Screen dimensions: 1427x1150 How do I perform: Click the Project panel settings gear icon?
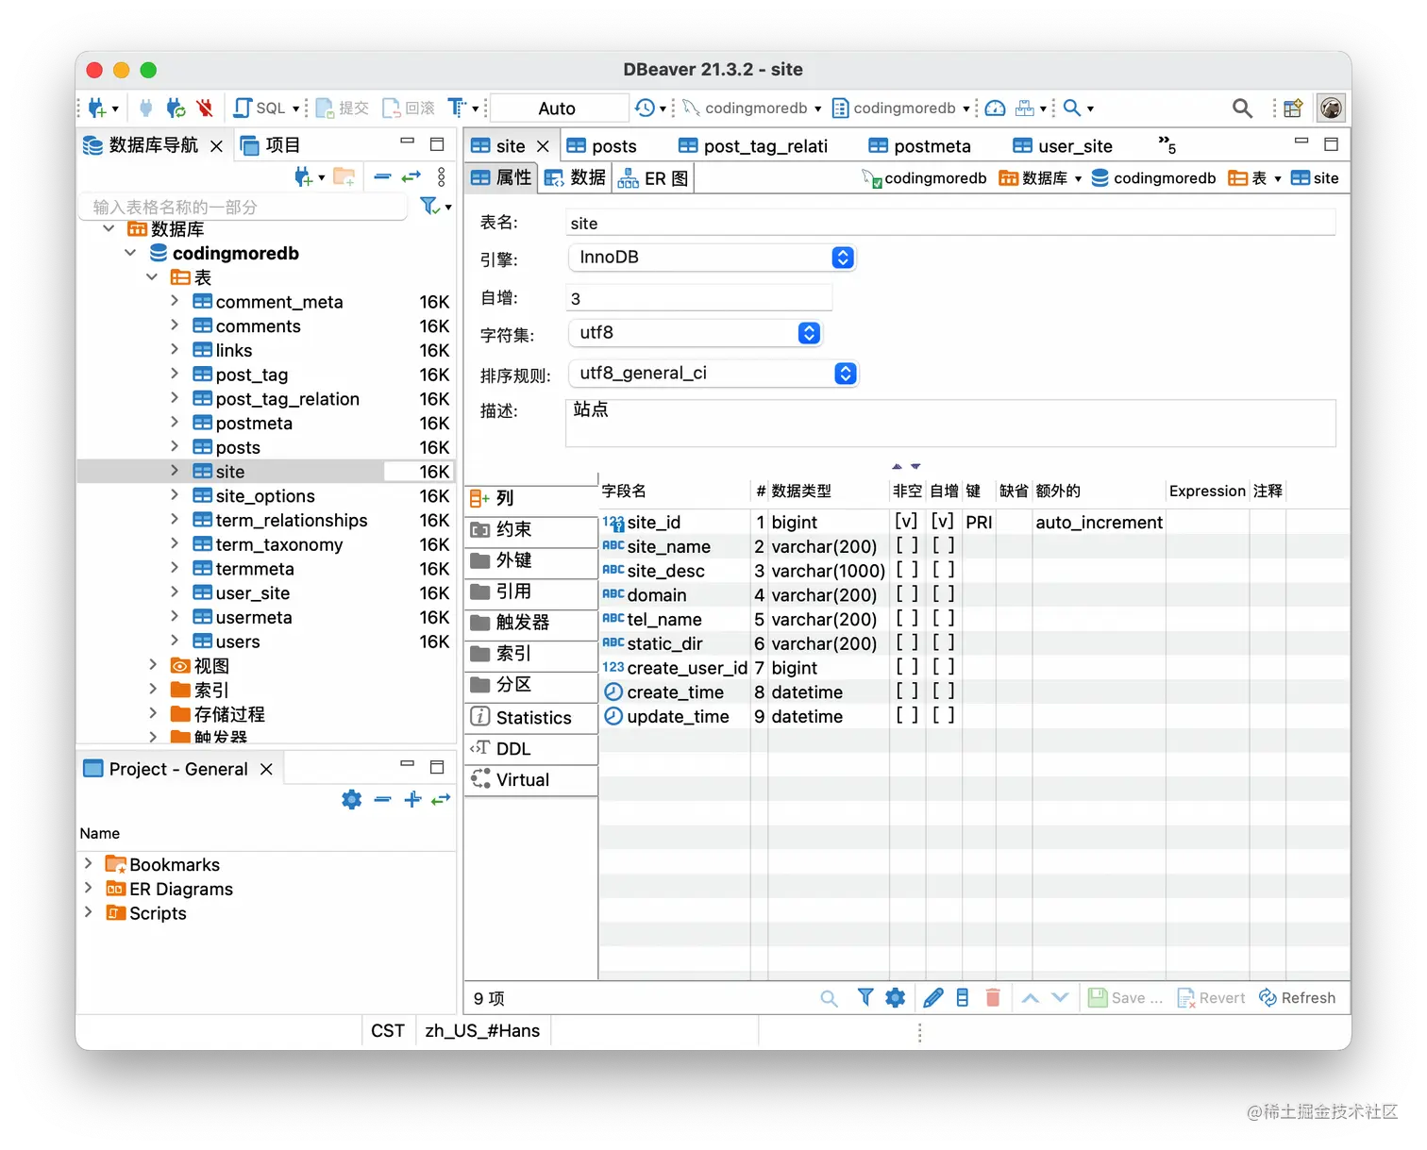(x=352, y=800)
